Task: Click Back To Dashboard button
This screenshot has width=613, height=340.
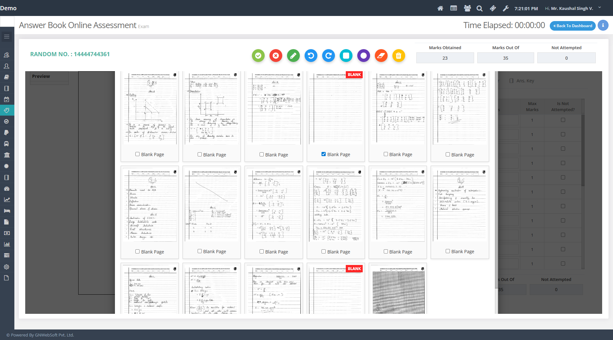Action: [x=572, y=26]
